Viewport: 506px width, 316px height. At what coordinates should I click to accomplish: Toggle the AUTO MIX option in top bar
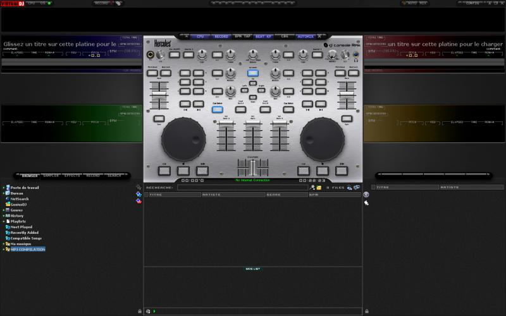(x=414, y=3)
